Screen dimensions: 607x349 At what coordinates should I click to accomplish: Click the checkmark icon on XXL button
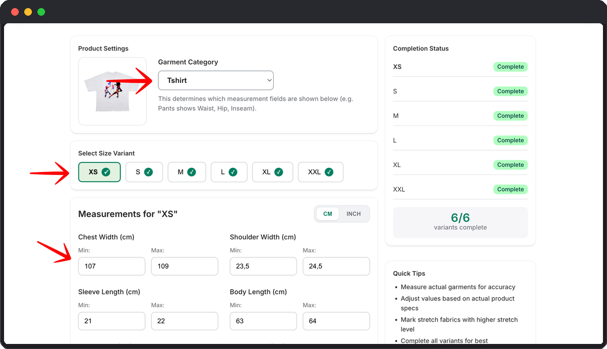coord(329,172)
